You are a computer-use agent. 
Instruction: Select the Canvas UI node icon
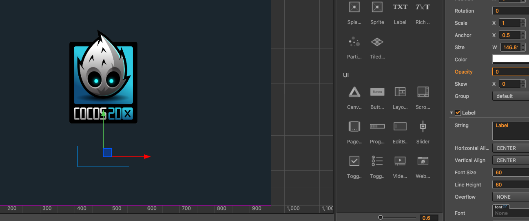click(x=354, y=92)
